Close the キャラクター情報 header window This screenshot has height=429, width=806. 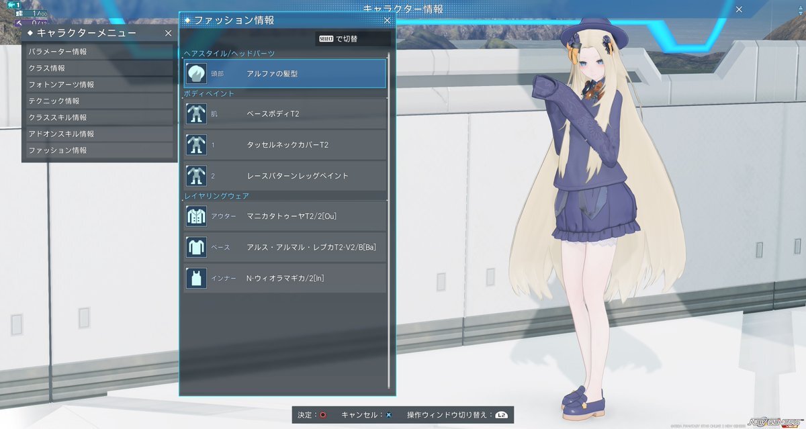tap(739, 9)
